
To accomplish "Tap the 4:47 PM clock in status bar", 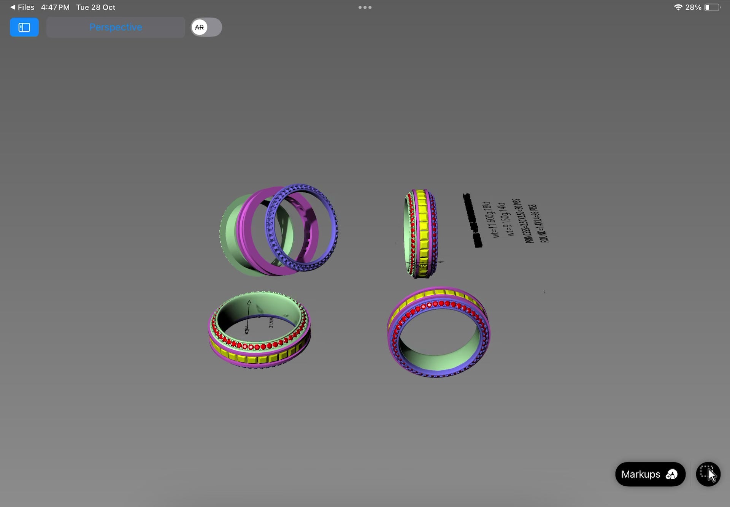I will (55, 7).
